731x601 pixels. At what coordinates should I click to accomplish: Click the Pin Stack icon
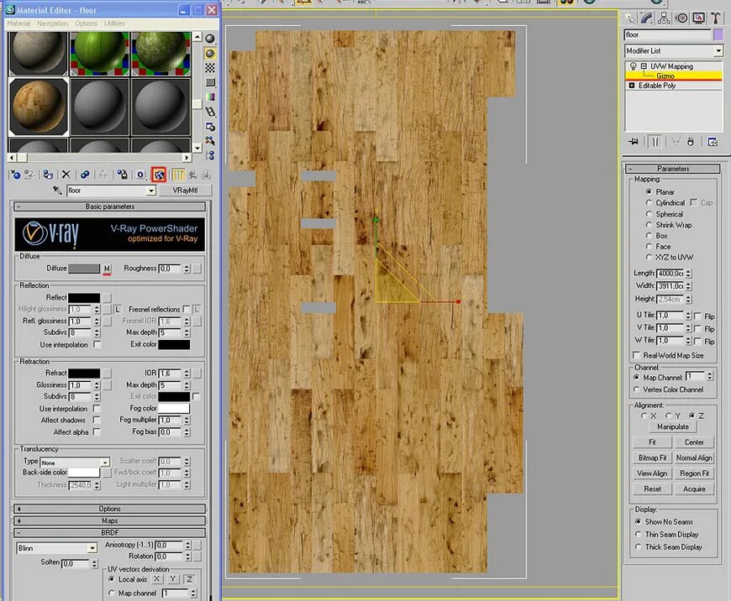(x=633, y=142)
